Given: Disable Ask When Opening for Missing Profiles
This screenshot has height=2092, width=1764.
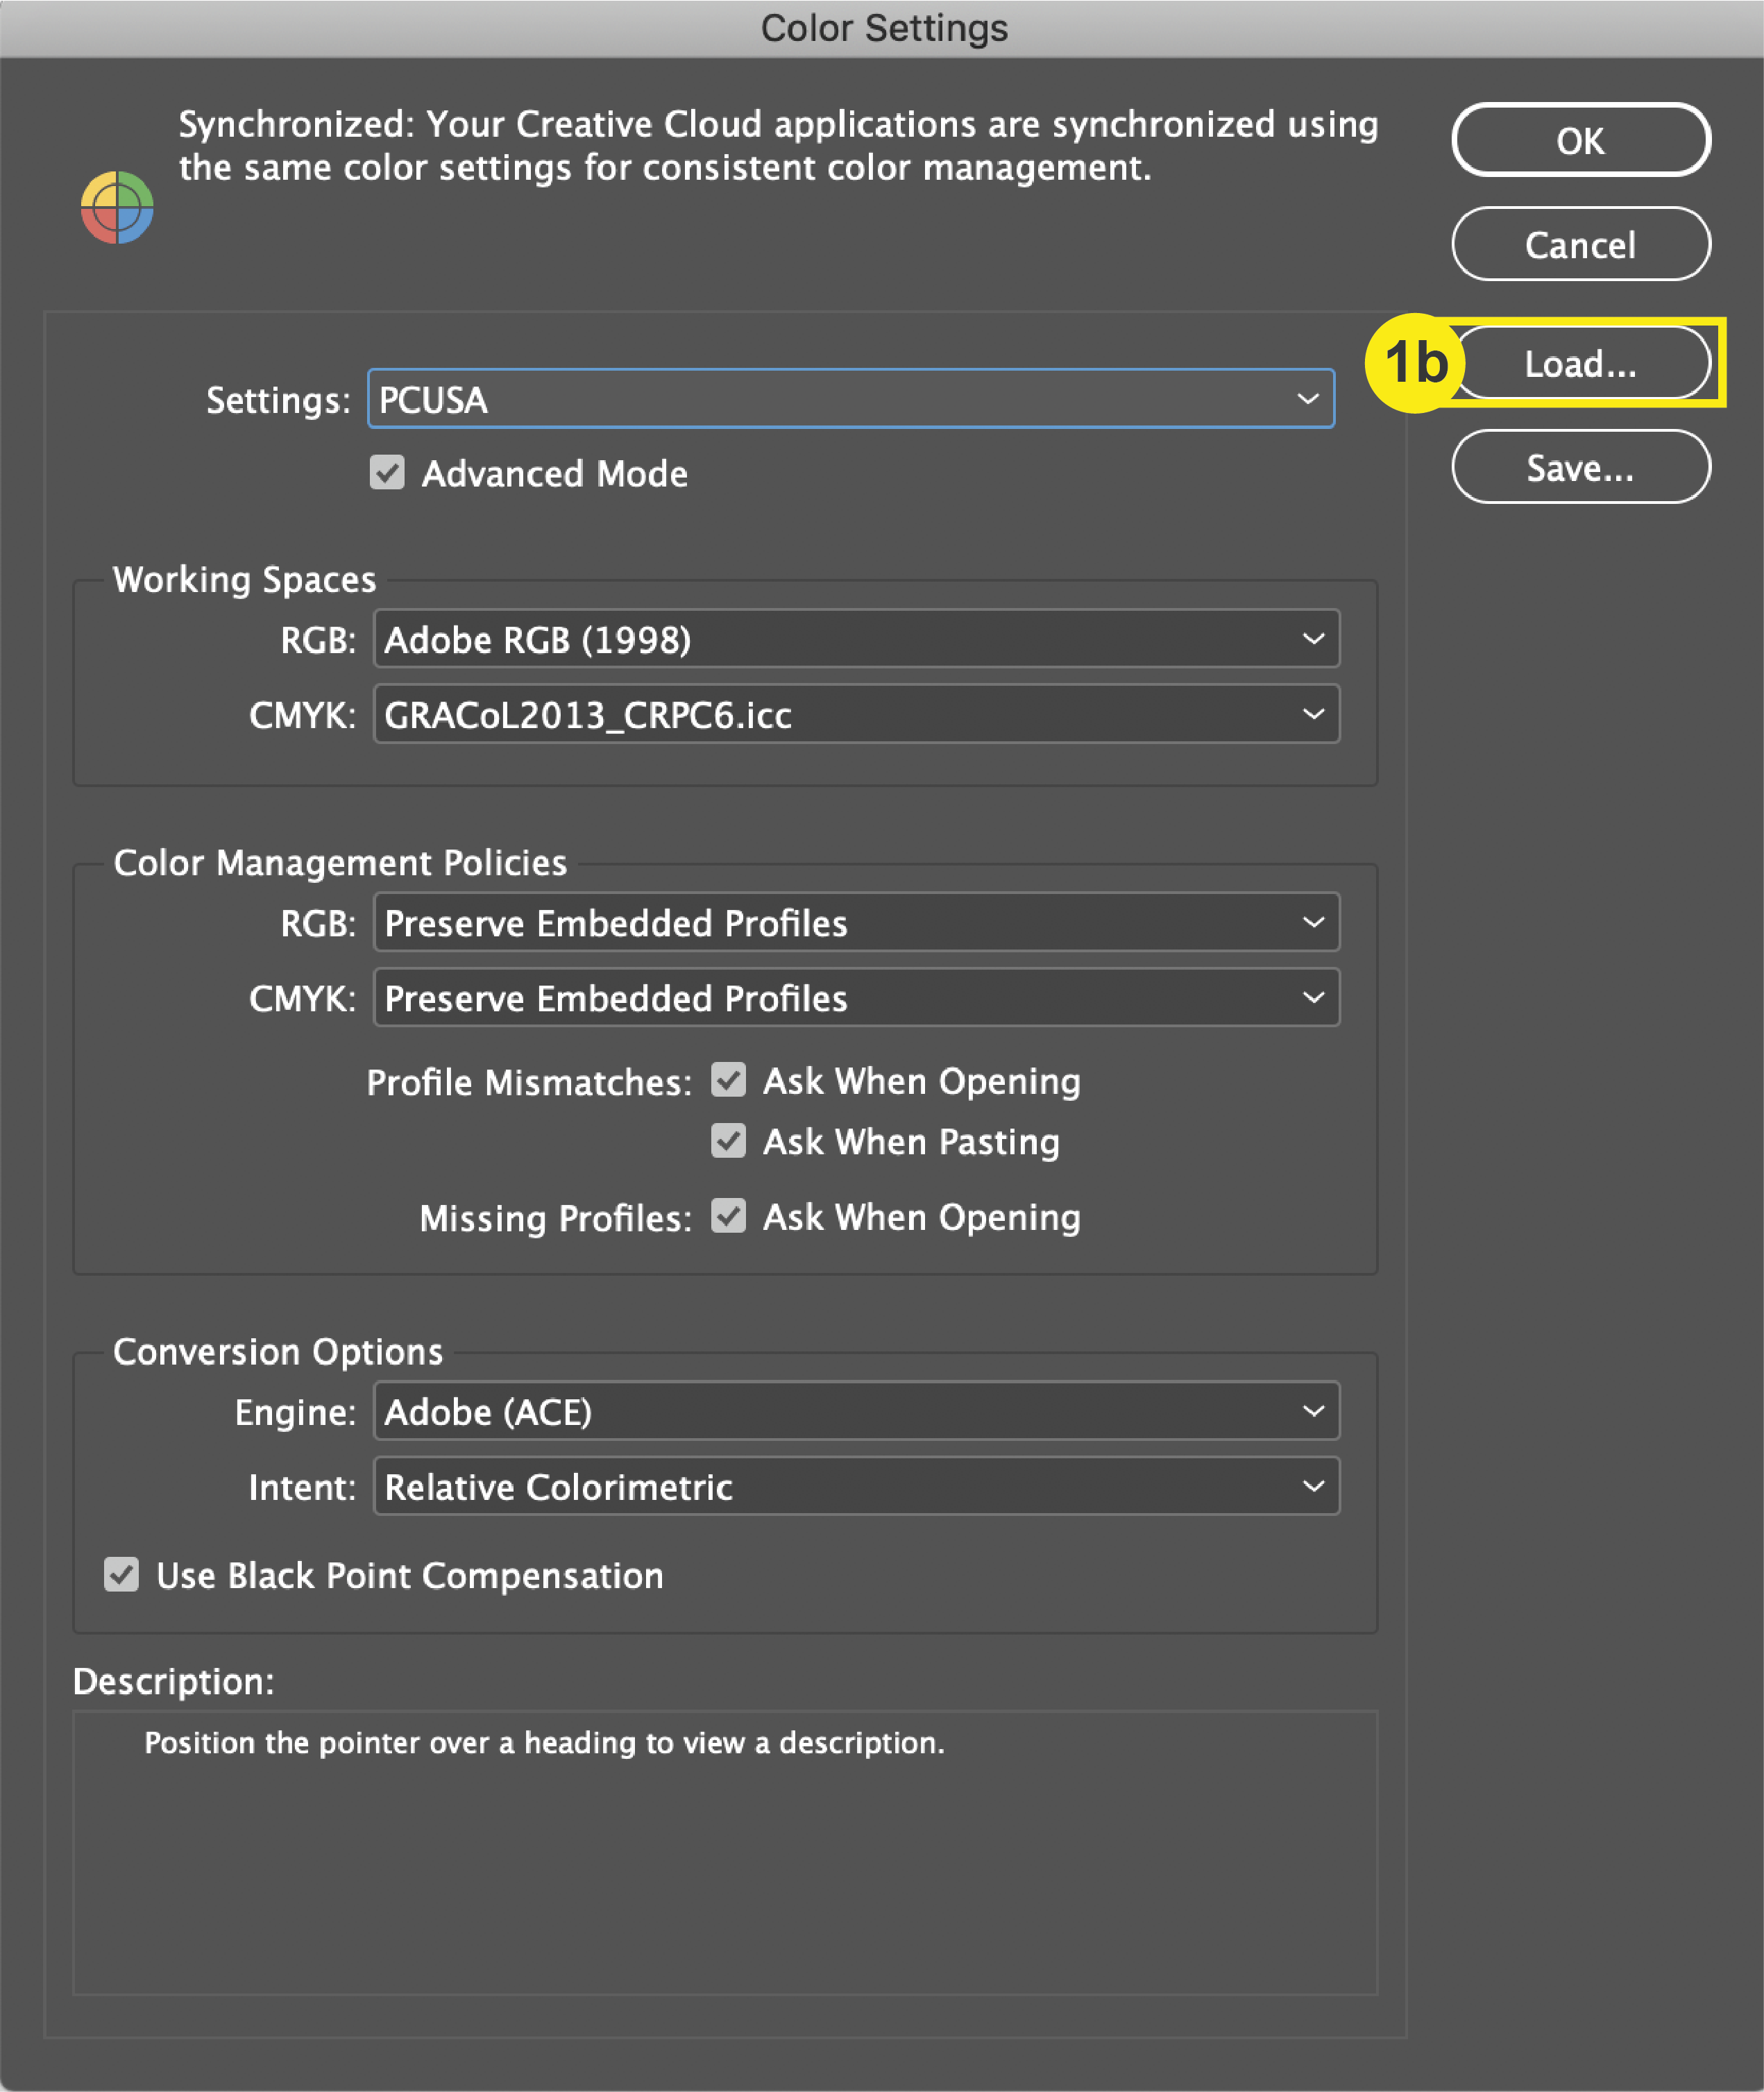Looking at the screenshot, I should tap(729, 1217).
